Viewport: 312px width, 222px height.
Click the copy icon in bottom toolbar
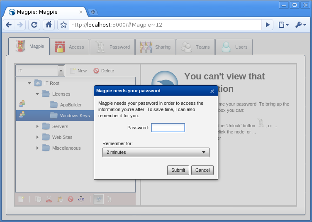coord(38,199)
